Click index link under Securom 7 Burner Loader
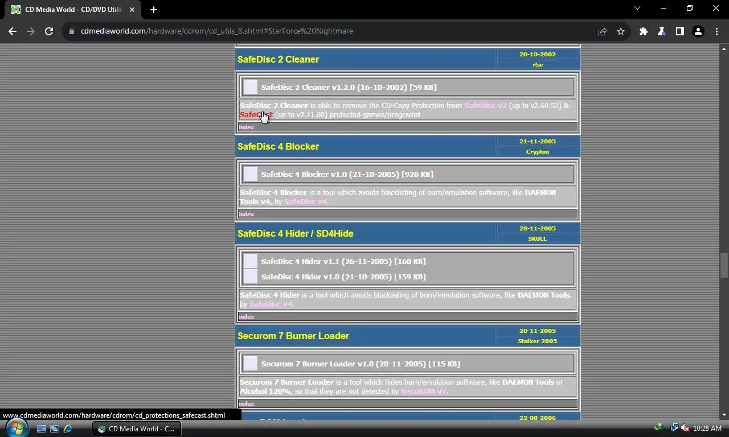This screenshot has height=437, width=729. click(246, 403)
